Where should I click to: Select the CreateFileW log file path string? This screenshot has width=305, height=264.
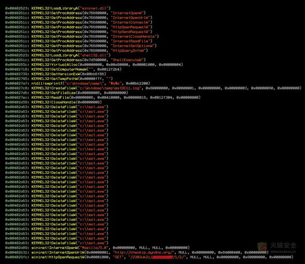pos(104,88)
